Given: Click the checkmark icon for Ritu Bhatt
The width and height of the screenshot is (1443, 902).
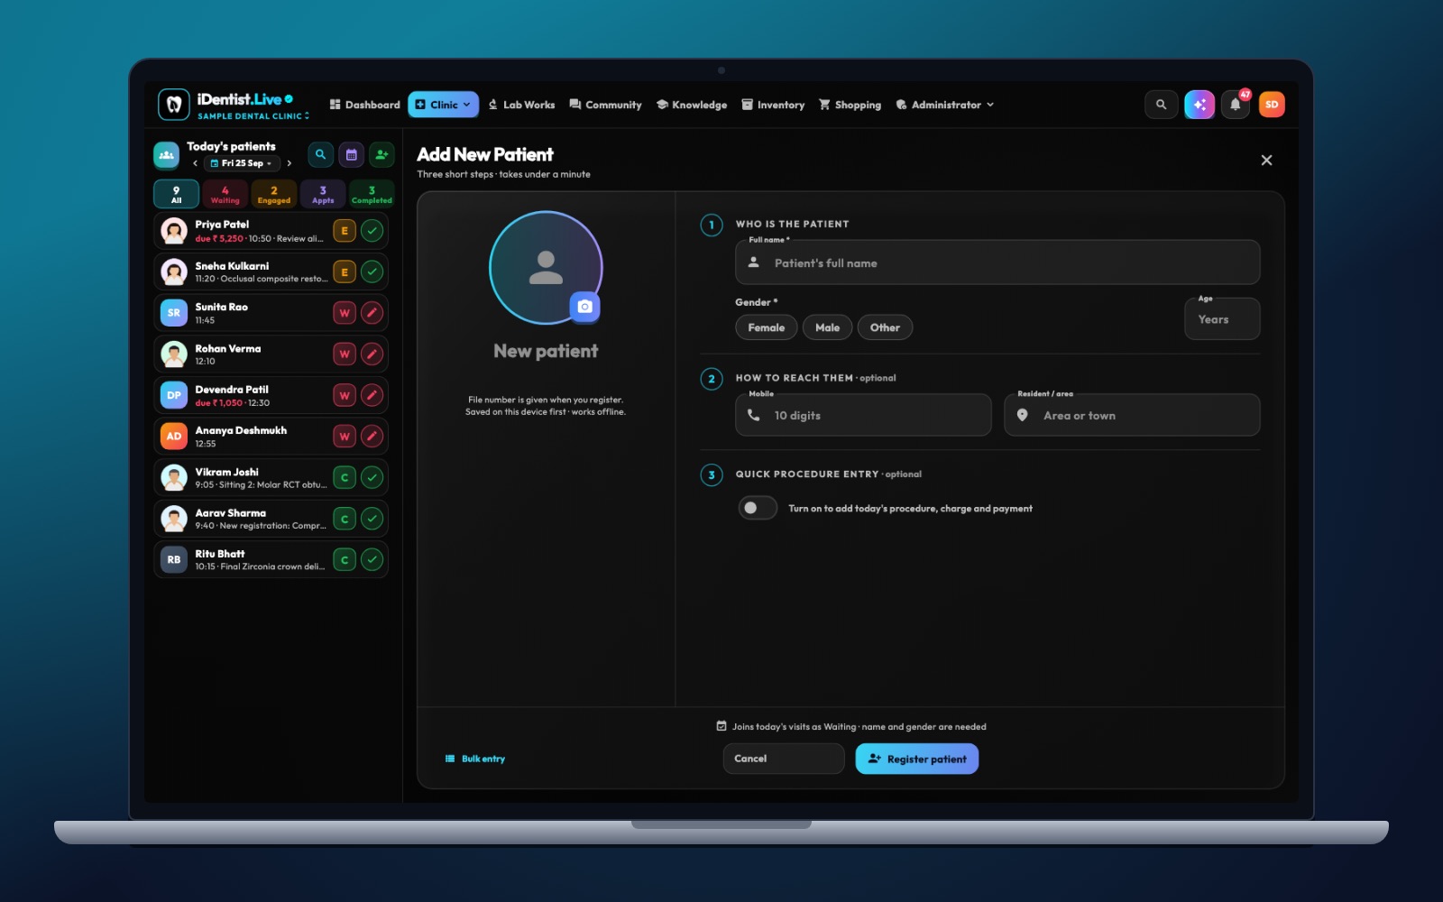Looking at the screenshot, I should [372, 559].
